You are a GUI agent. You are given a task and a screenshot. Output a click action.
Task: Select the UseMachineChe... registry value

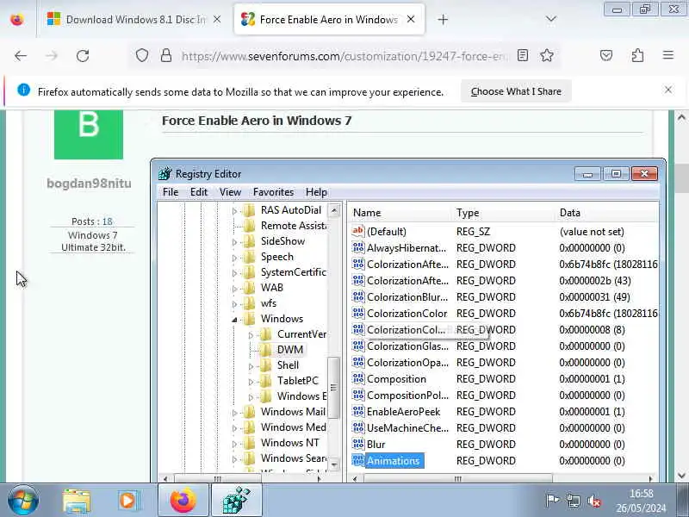tap(407, 427)
